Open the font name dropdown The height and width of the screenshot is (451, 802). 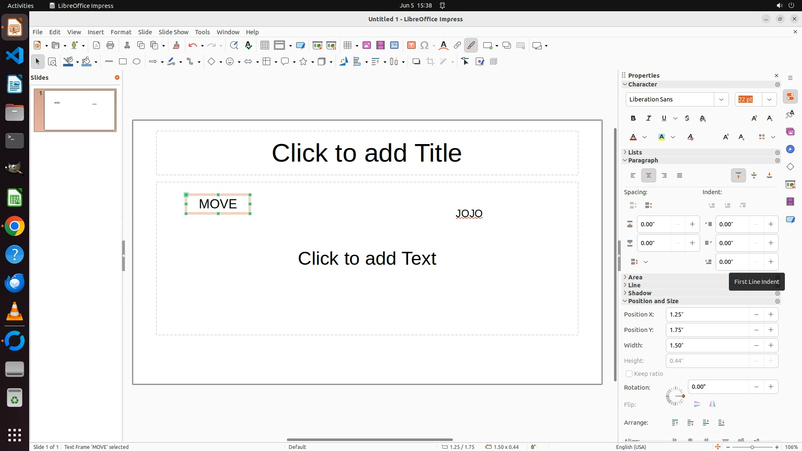click(721, 99)
